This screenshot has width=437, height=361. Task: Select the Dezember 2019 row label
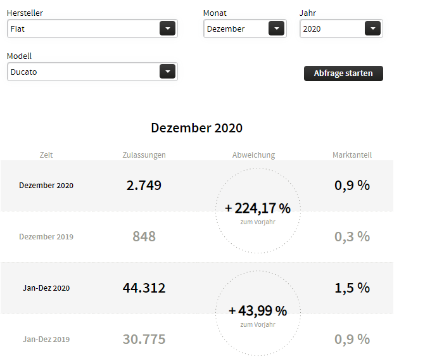(46, 237)
